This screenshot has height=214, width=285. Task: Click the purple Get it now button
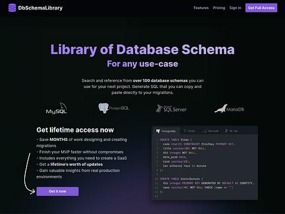pyautogui.click(x=58, y=191)
